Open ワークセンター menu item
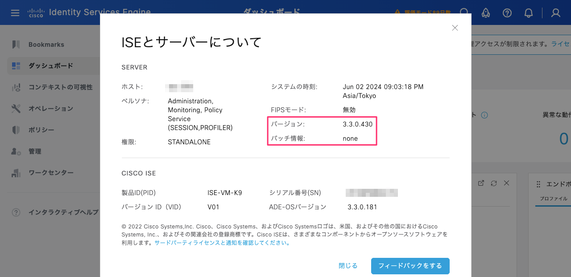This screenshot has width=571, height=277. [51, 173]
